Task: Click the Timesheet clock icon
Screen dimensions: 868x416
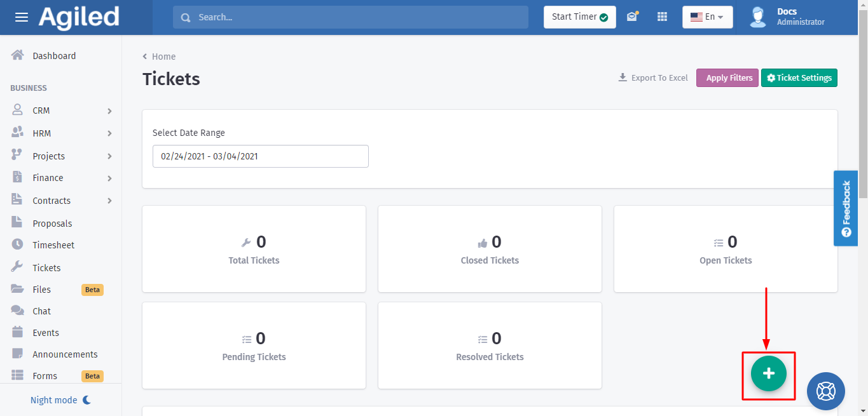Action: (18, 245)
